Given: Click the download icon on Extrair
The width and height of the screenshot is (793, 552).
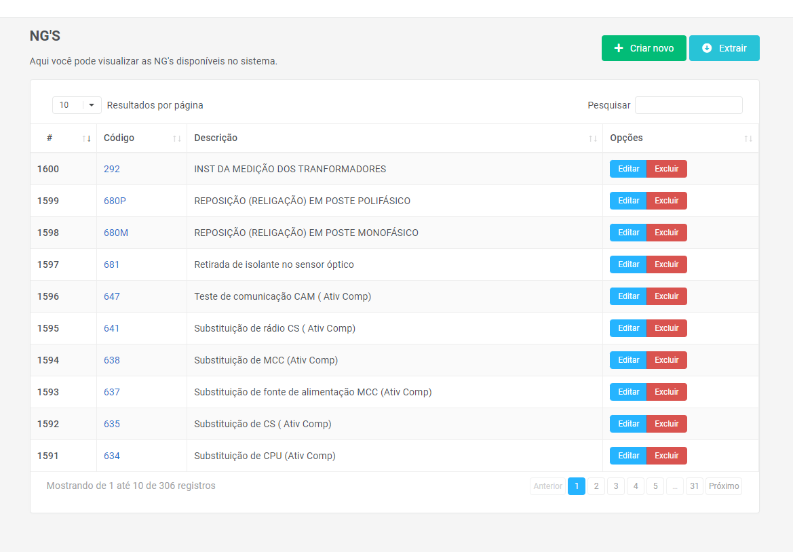Looking at the screenshot, I should (707, 48).
